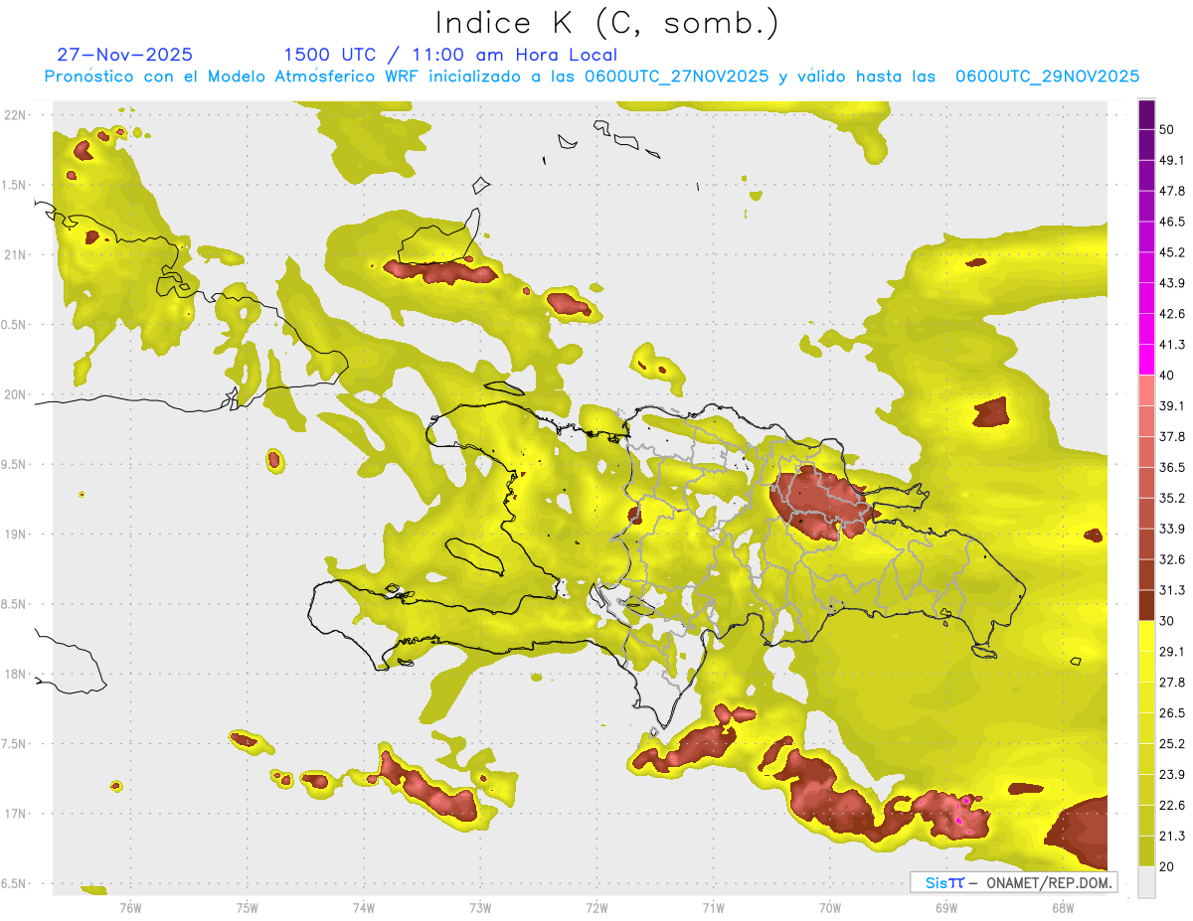Click the '20N' latitude label
The width and height of the screenshot is (1193, 921).
(x=15, y=394)
